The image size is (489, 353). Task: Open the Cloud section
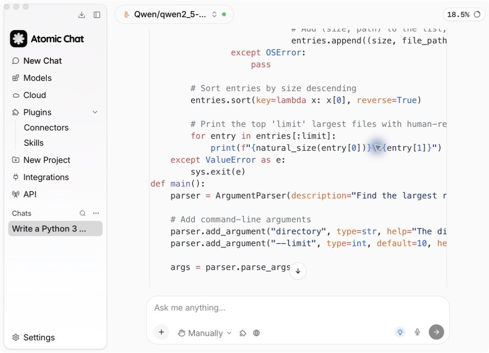pyautogui.click(x=34, y=95)
